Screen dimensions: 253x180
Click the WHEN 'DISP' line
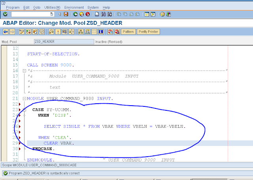55,115
